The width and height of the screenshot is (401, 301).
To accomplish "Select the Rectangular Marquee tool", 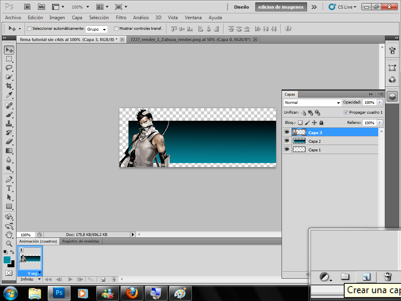I will point(9,59).
